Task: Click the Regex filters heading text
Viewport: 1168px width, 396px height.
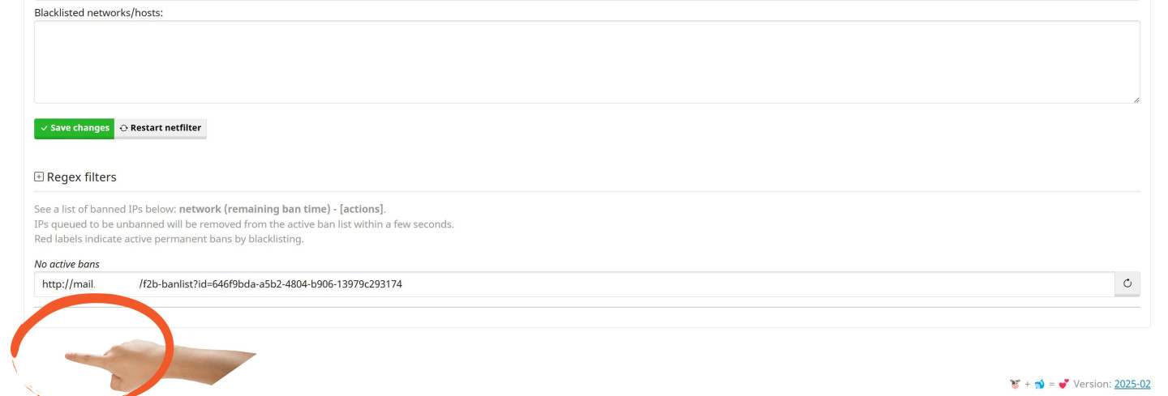Action: [x=82, y=177]
